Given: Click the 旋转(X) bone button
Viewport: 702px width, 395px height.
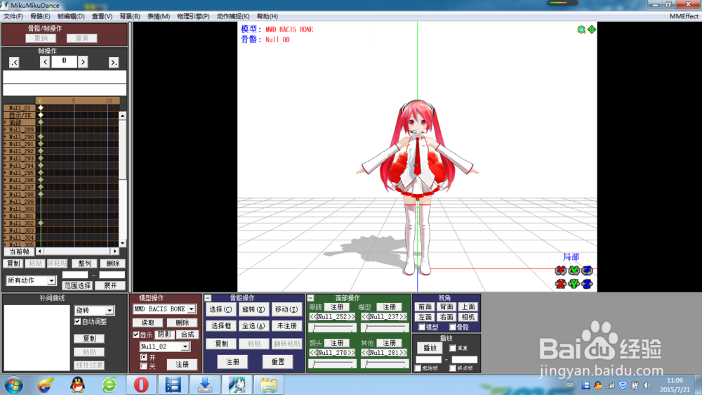Looking at the screenshot, I should click(x=253, y=309).
